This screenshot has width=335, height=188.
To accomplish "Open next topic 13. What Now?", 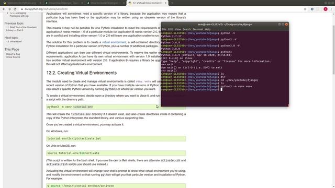I will click(14, 42).
